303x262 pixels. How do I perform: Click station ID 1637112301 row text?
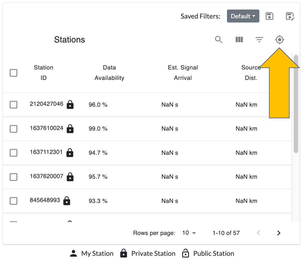click(x=46, y=152)
